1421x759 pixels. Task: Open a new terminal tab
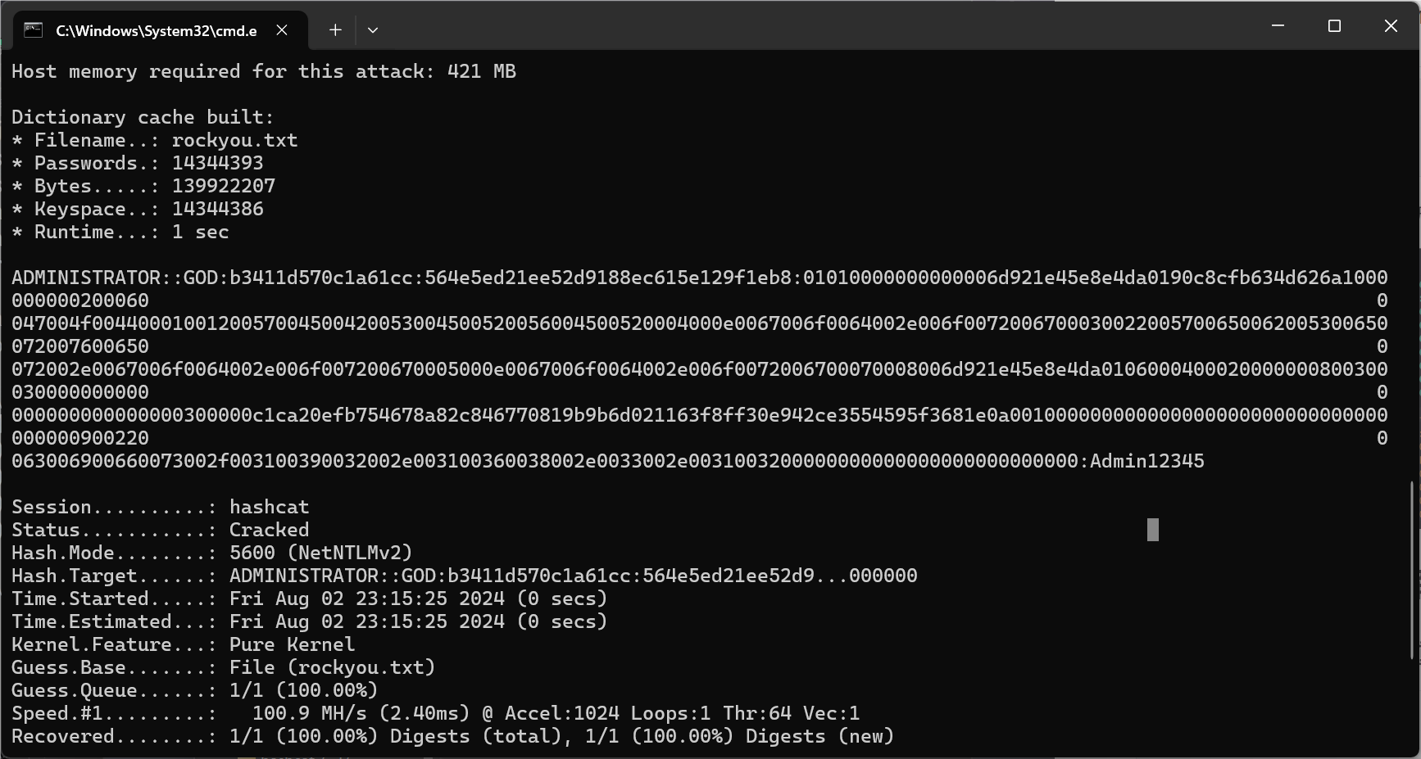335,30
